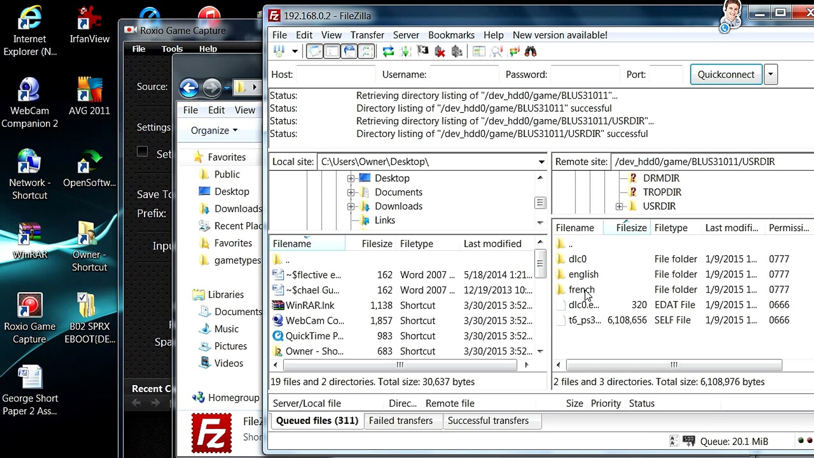Toggle processing of the transfer queue
The width and height of the screenshot is (814, 458).
point(405,52)
